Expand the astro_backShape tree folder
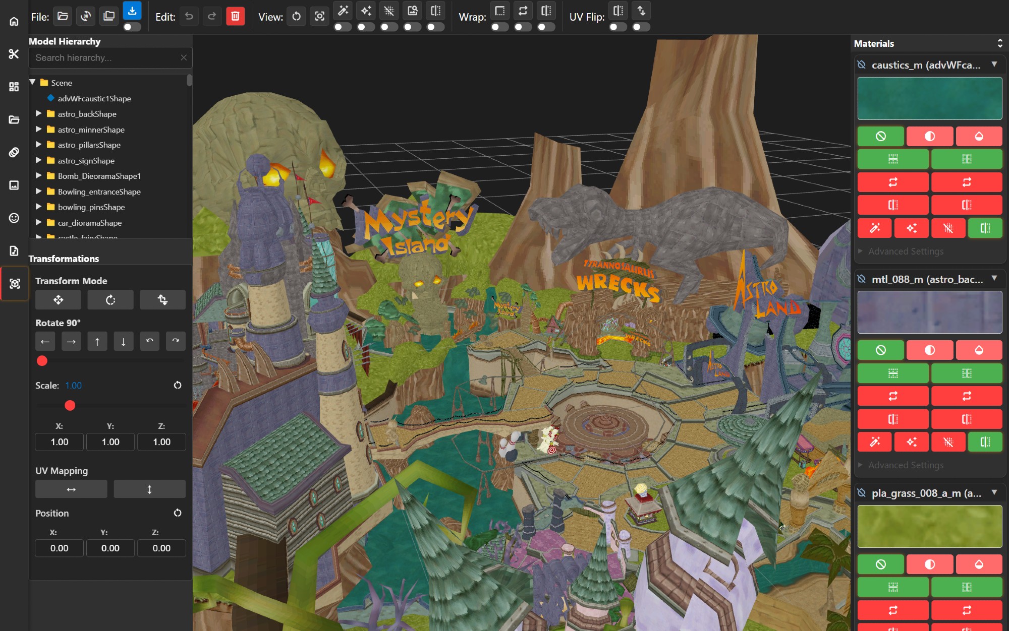Image resolution: width=1009 pixels, height=631 pixels. (38, 114)
